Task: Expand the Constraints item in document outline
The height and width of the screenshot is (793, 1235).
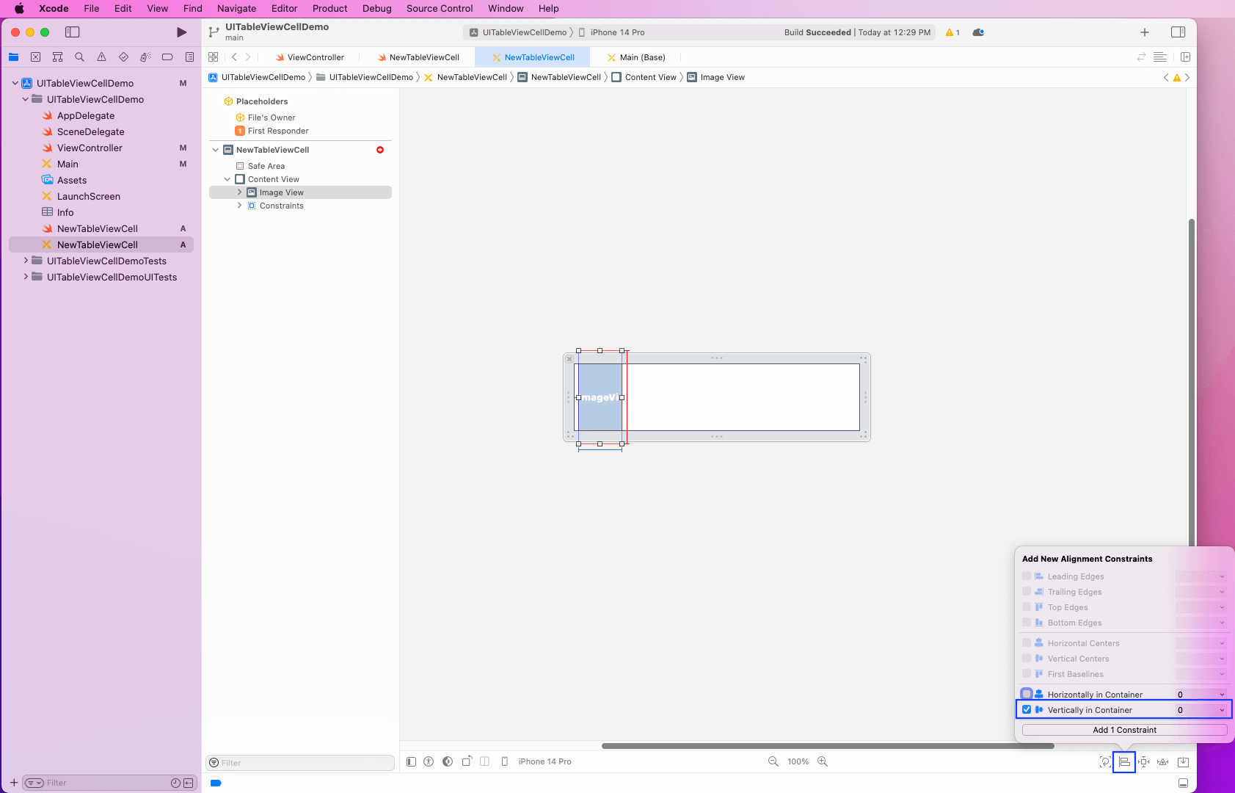Action: (x=239, y=206)
